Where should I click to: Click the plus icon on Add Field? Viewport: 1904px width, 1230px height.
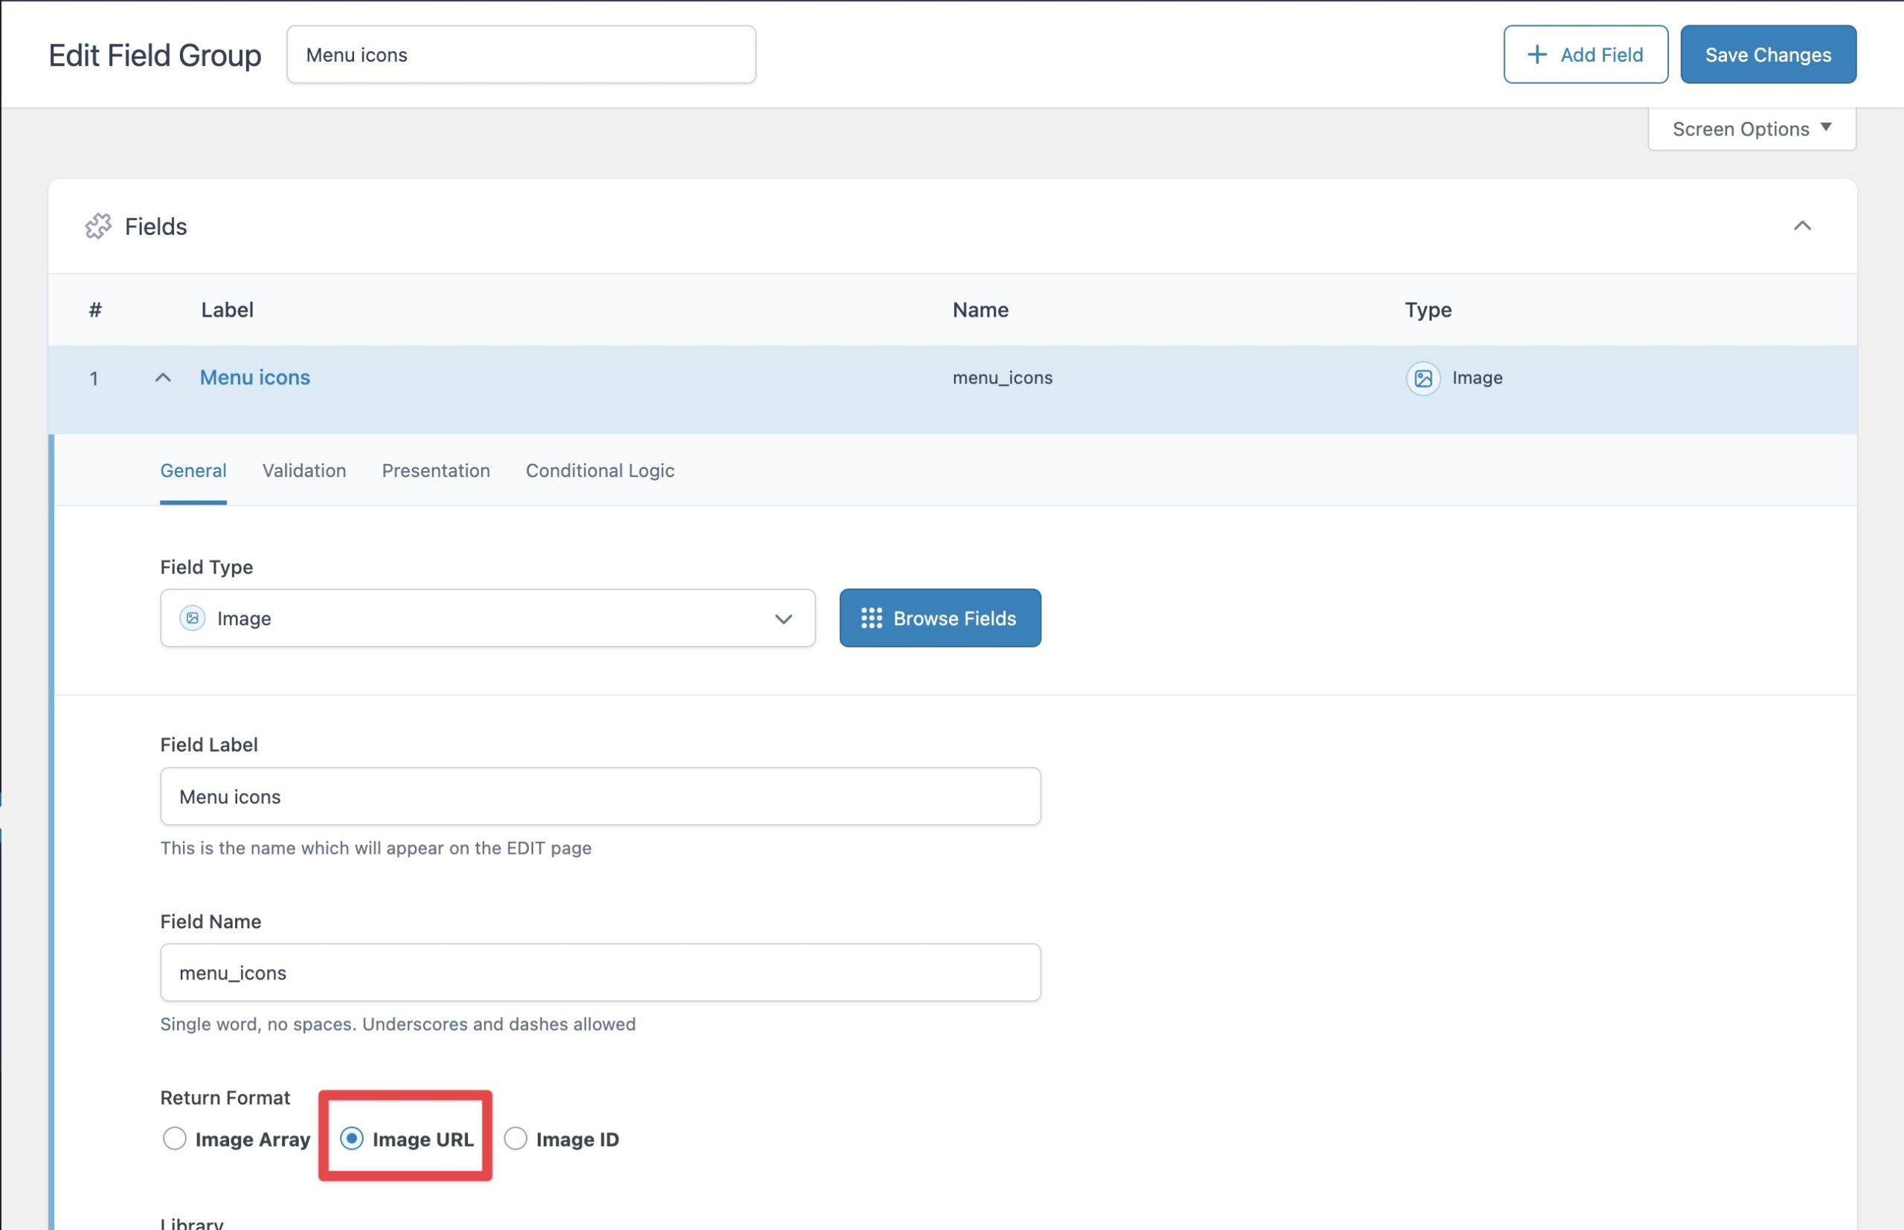click(1537, 54)
